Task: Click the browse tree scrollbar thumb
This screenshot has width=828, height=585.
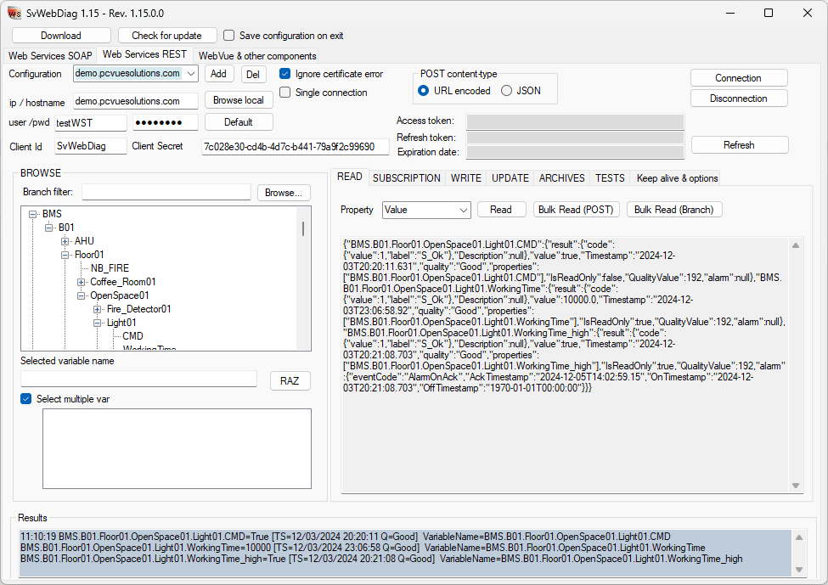Action: pos(303,228)
